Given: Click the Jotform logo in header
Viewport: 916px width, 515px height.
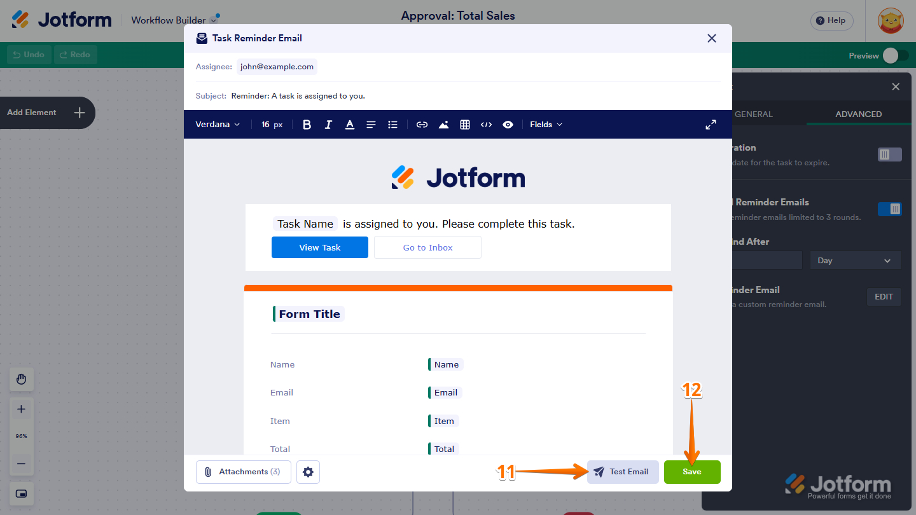Looking at the screenshot, I should (x=62, y=20).
